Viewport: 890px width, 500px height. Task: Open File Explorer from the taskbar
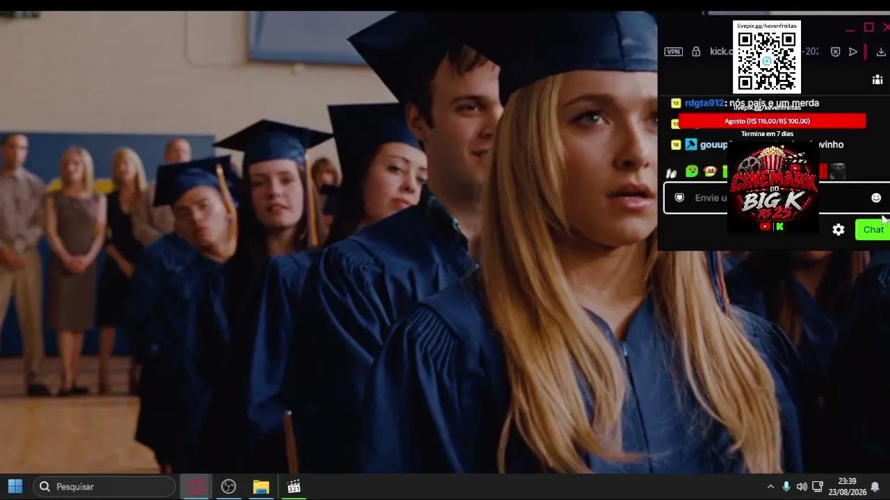(x=261, y=487)
